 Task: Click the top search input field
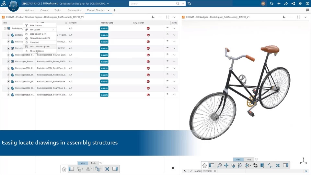coord(153,4)
